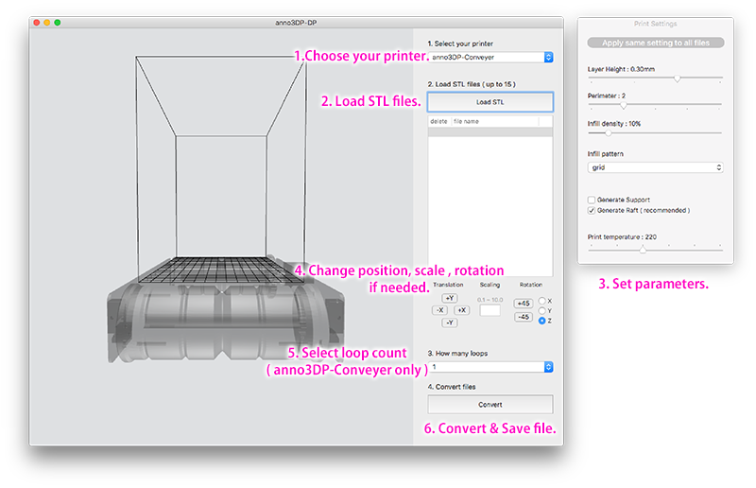Click the -Y translation button

(x=450, y=322)
